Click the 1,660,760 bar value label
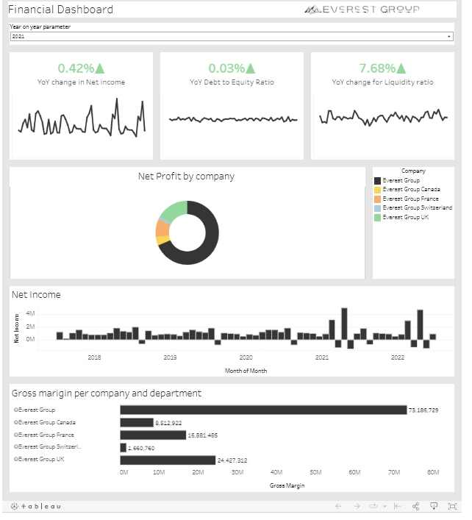 click(x=142, y=449)
